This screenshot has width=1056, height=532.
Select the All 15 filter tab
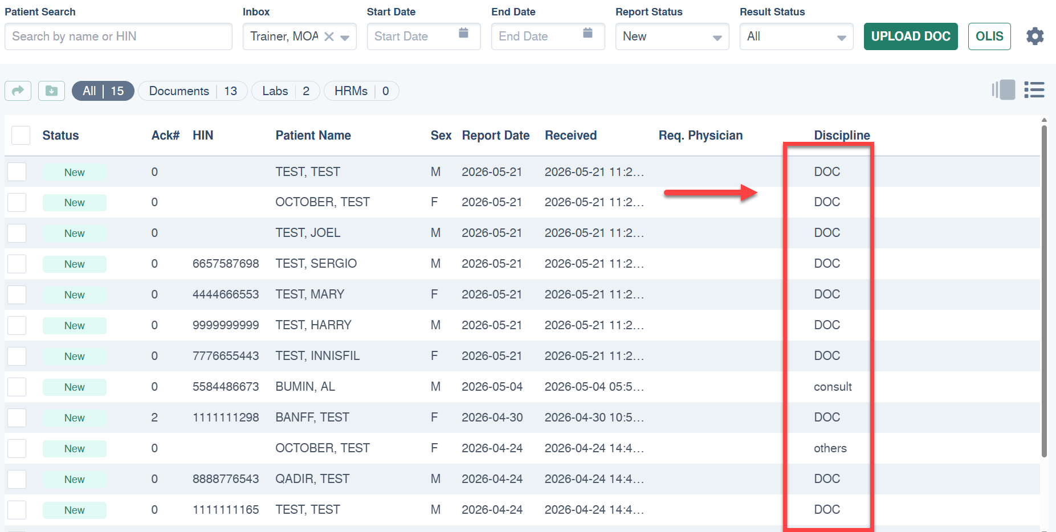103,91
